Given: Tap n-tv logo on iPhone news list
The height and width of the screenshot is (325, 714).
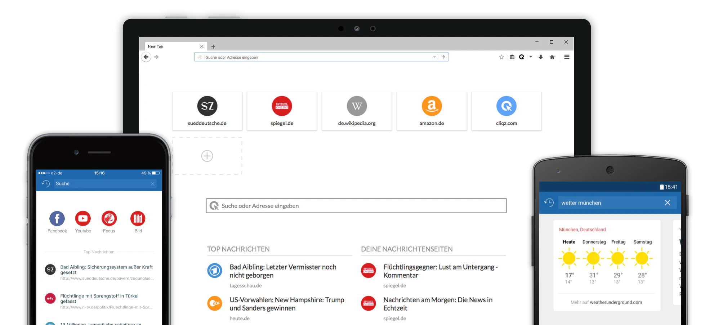Looking at the screenshot, I should point(50,298).
